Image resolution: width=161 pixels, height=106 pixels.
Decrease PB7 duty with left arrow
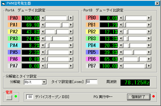coord(121,66)
